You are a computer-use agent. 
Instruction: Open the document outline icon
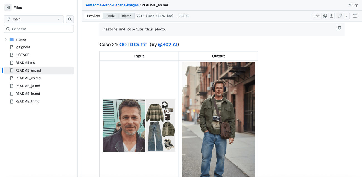tap(355, 16)
